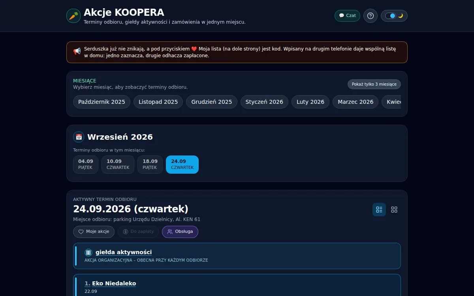The image size is (474, 296).
Task: Click the 'Do zapłaty' filter
Action: pos(138,232)
